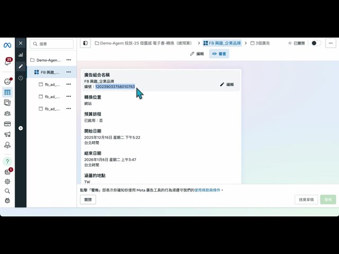Click 轉換位置 heading
This screenshot has height=254, width=339.
coord(93,97)
